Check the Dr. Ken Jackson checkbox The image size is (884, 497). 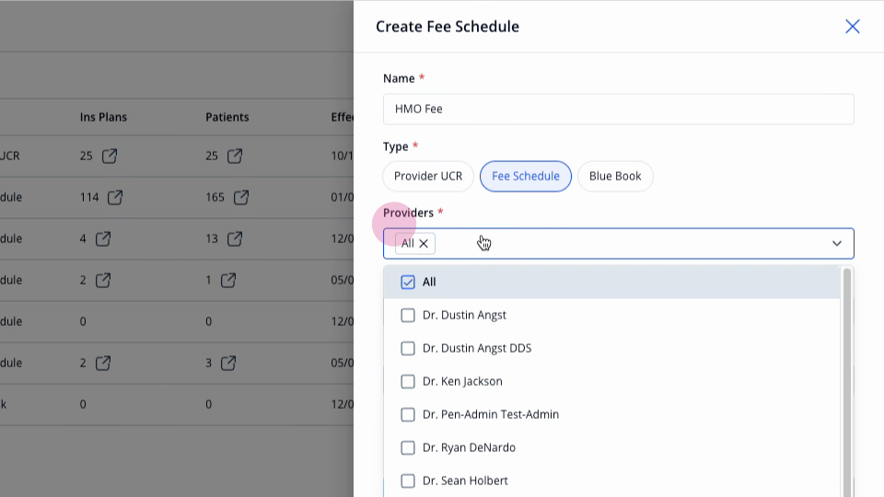coord(408,381)
